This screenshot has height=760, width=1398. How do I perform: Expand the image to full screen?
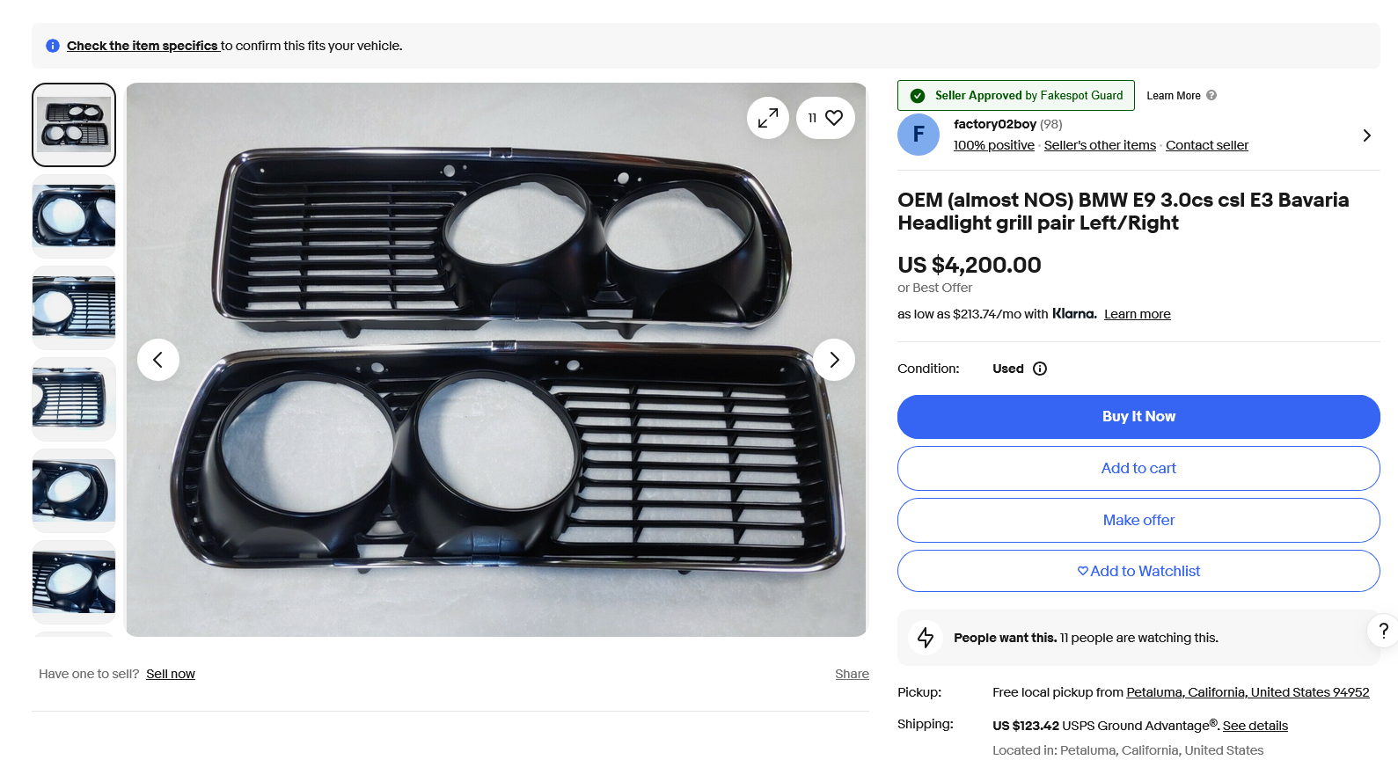pyautogui.click(x=768, y=118)
